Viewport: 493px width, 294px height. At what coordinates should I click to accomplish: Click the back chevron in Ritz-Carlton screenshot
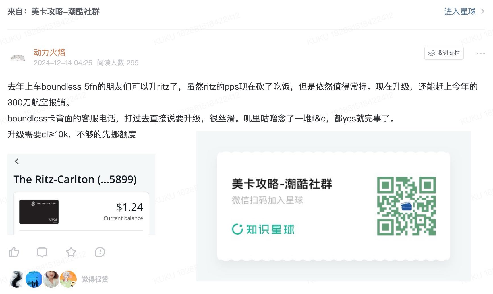(x=17, y=162)
